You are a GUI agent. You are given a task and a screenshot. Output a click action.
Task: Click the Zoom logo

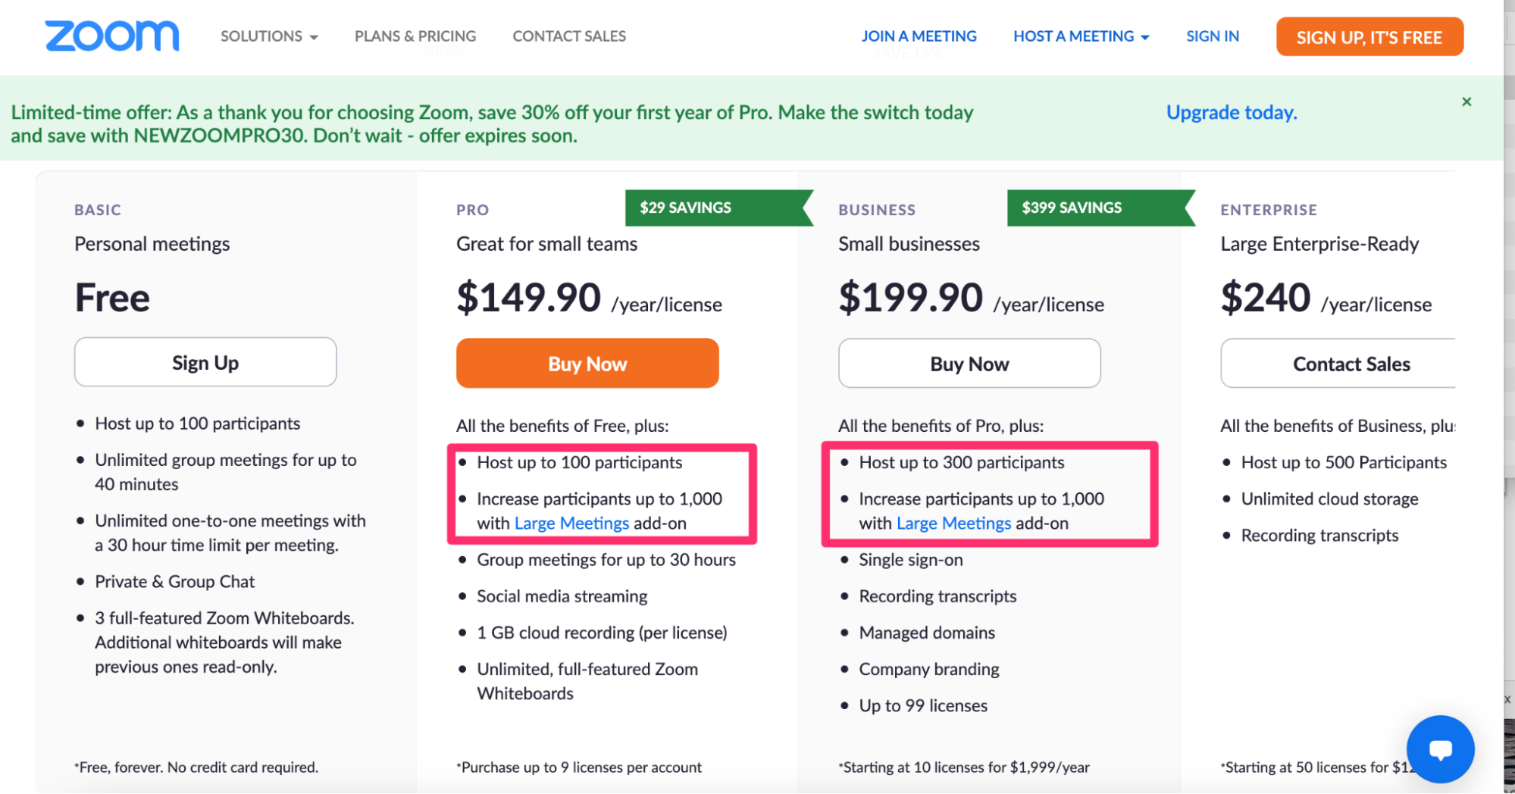(x=112, y=36)
